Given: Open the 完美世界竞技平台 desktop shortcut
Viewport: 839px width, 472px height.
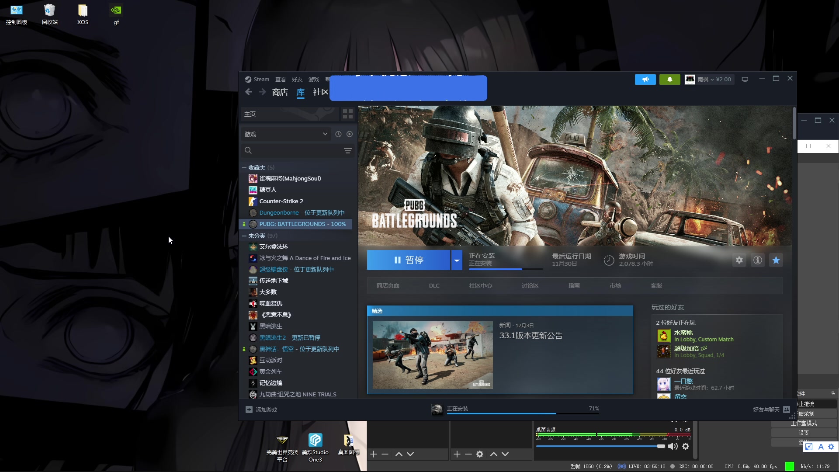Looking at the screenshot, I should [x=282, y=448].
